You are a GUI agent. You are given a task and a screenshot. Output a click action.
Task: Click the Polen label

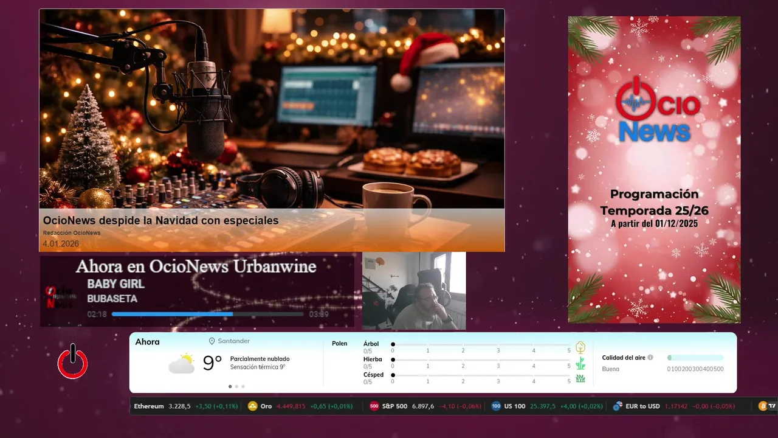(x=339, y=344)
